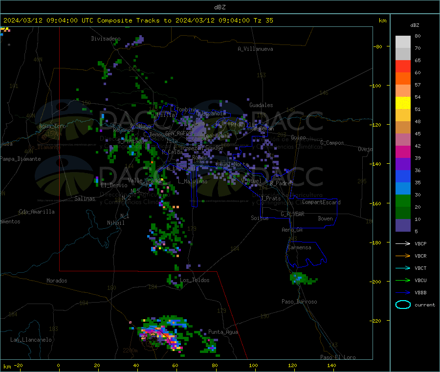Click the 'Paso_El_Loro' map label

(338, 357)
